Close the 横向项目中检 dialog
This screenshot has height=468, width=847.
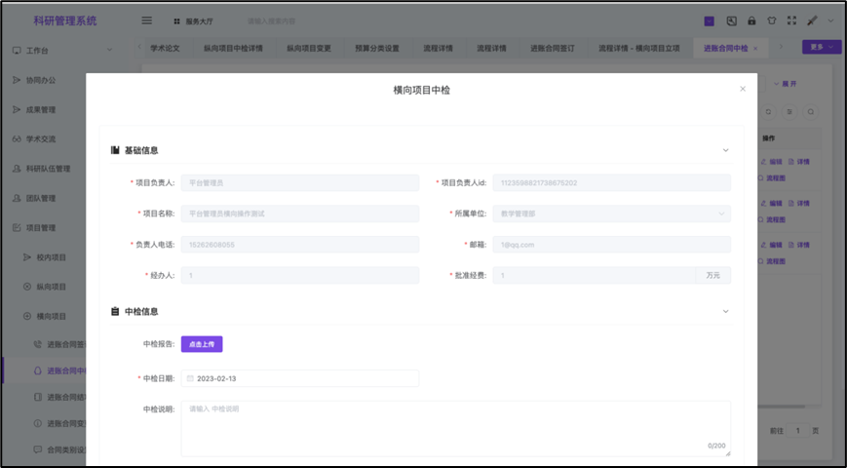[x=743, y=89]
